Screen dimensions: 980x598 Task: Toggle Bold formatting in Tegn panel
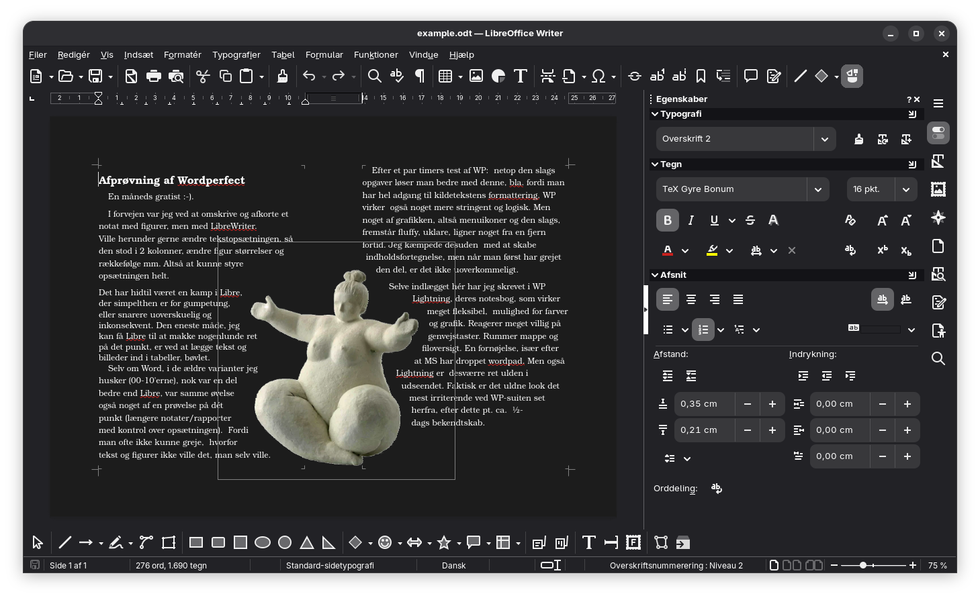[x=668, y=220]
